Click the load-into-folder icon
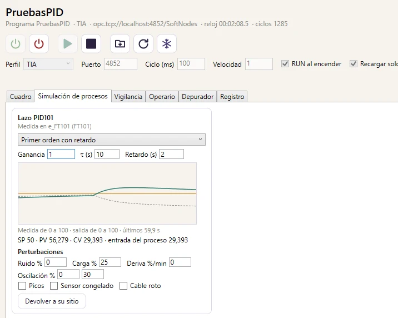Viewport: 398px width, 318px height. (x=120, y=44)
